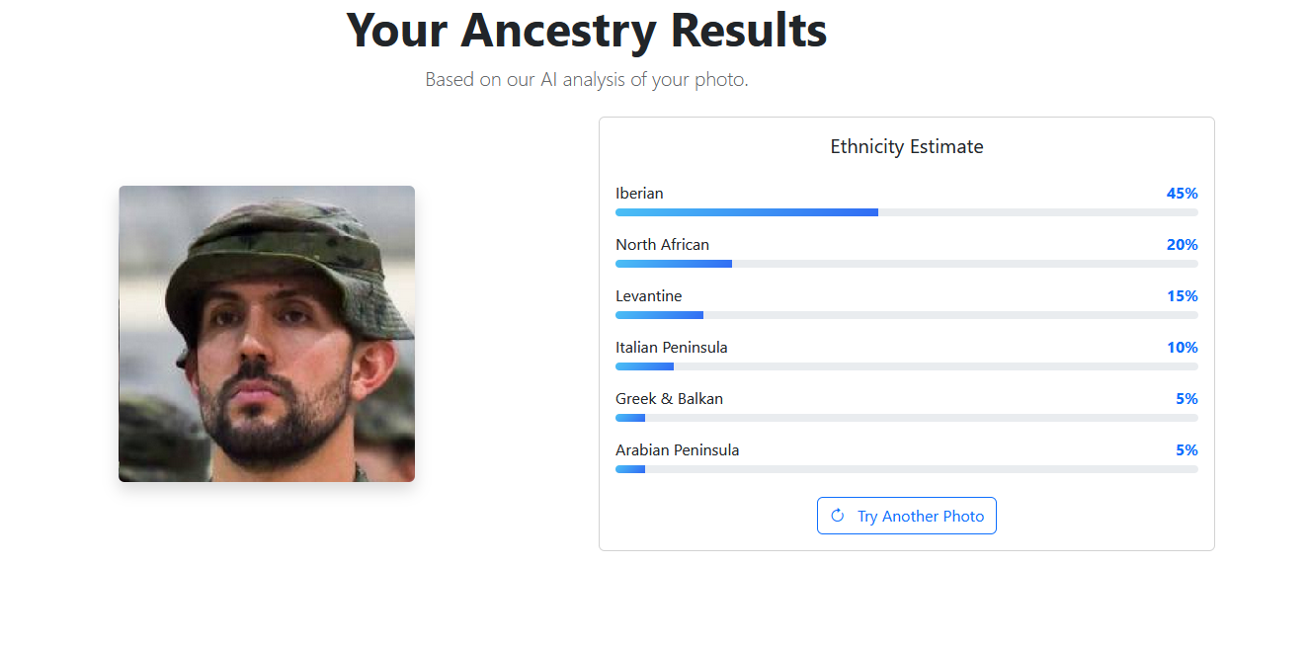
Task: Click the Iberian progress bar
Action: coord(907,212)
